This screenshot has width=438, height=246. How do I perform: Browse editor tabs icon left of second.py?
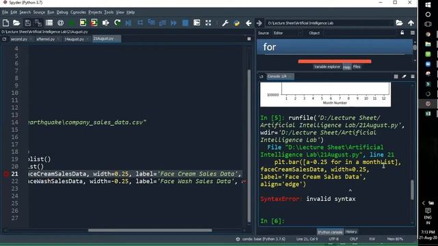[4, 39]
